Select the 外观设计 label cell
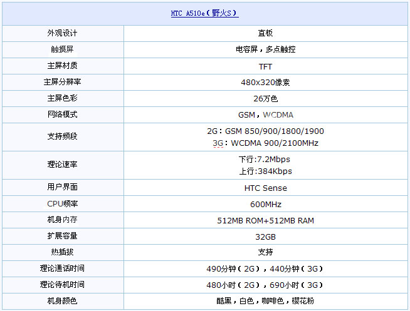Screen dimensions: 410x311 click(x=62, y=33)
